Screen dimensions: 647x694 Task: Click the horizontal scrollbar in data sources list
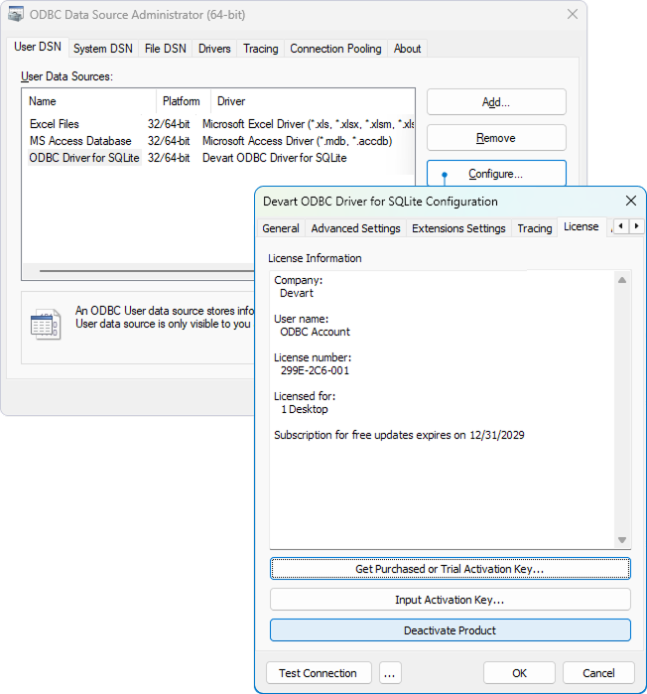coord(146,270)
